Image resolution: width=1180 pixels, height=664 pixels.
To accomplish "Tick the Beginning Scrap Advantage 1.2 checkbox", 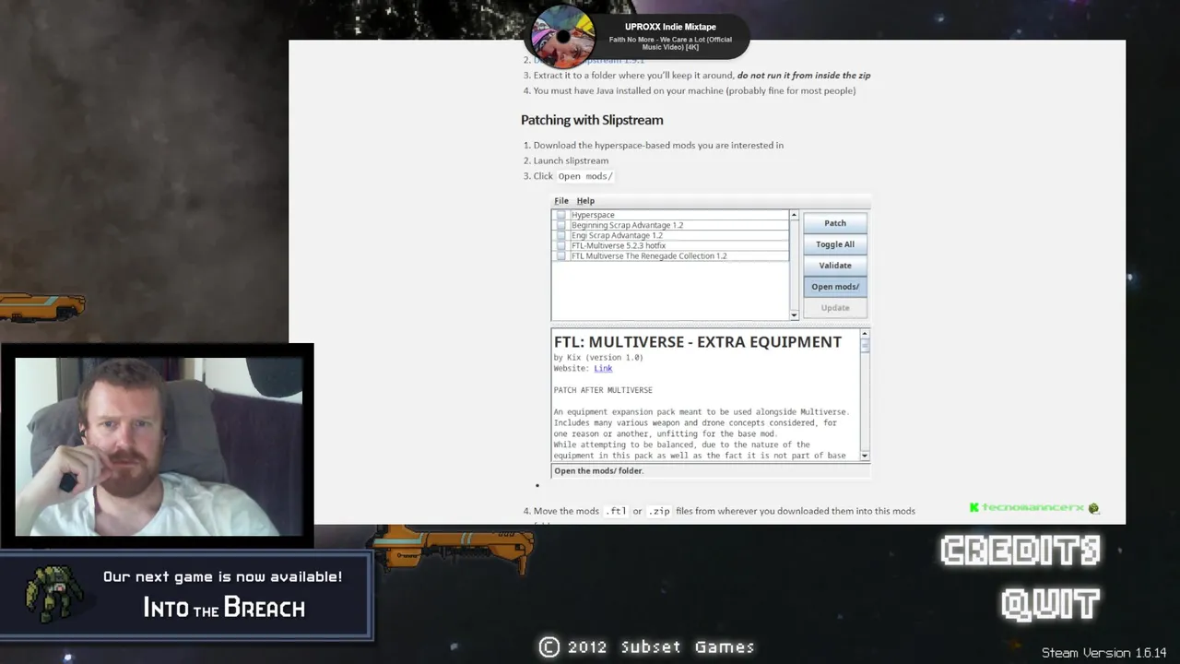I will 560,225.
